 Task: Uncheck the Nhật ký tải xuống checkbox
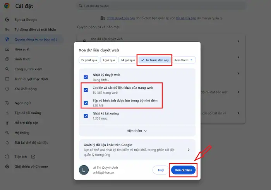click(86, 115)
